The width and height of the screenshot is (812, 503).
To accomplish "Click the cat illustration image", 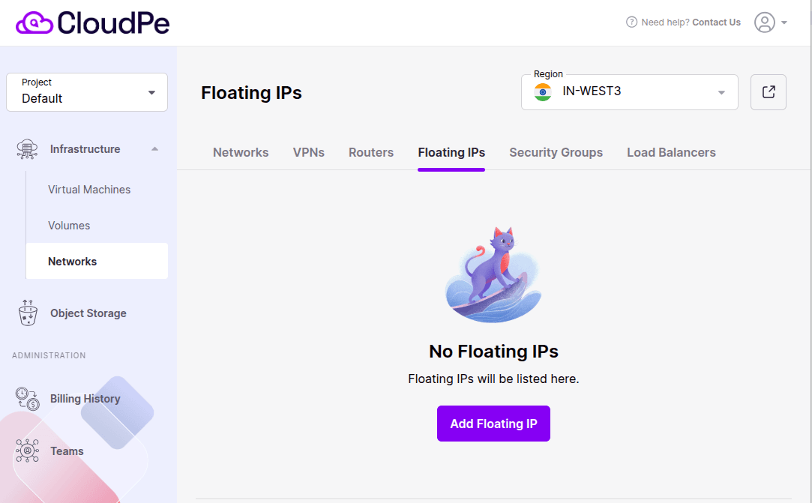I will 493,272.
